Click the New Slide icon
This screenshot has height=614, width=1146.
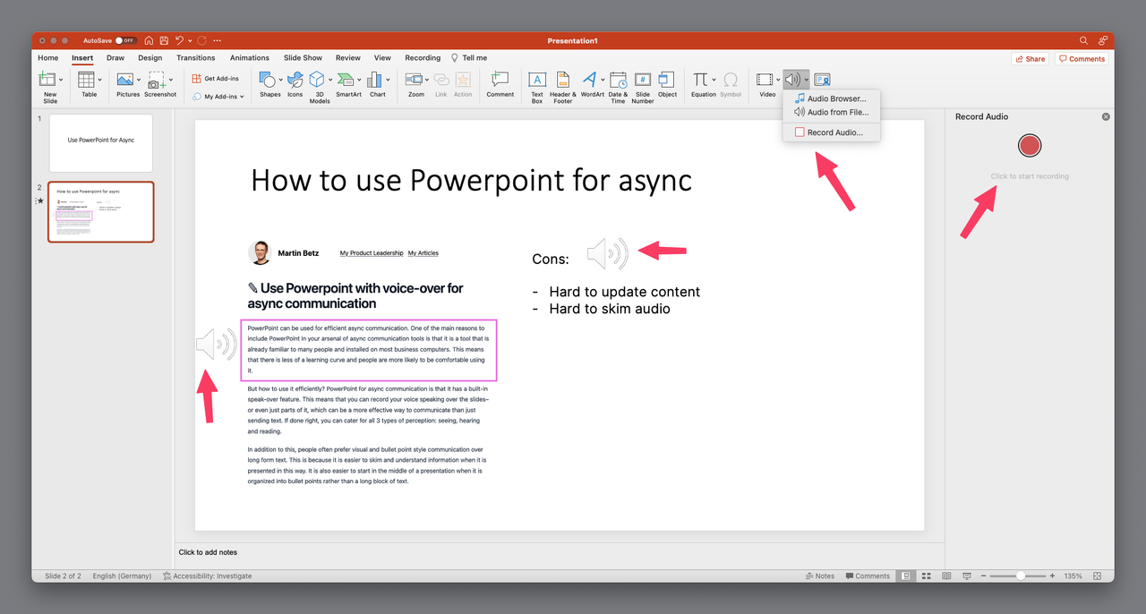pos(47,80)
